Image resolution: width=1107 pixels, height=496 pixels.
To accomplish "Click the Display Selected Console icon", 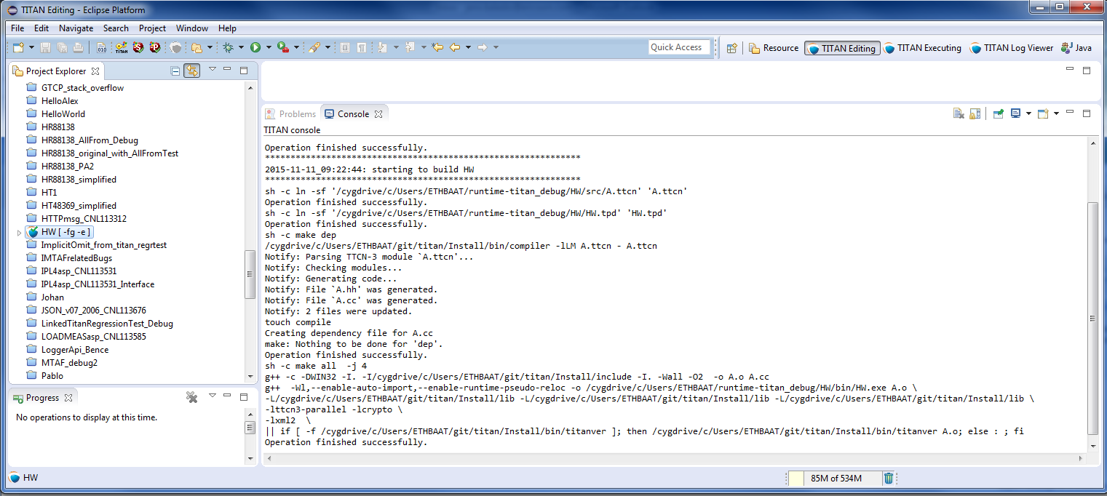I will point(1015,113).
